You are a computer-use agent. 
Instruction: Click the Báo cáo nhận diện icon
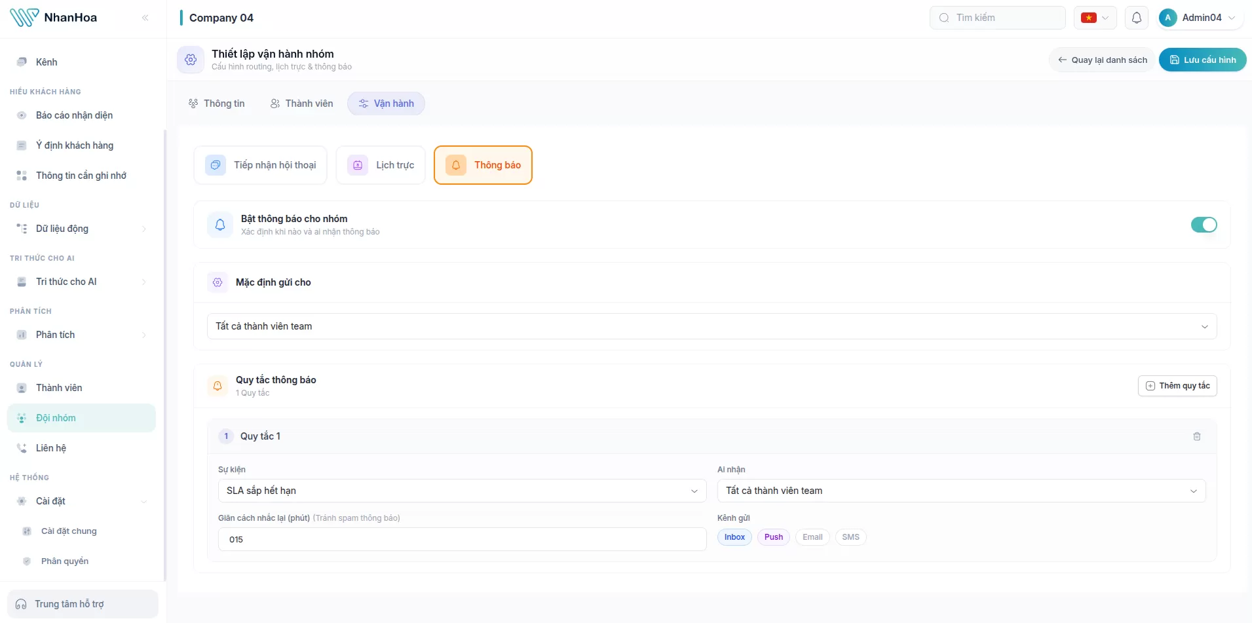pyautogui.click(x=22, y=115)
